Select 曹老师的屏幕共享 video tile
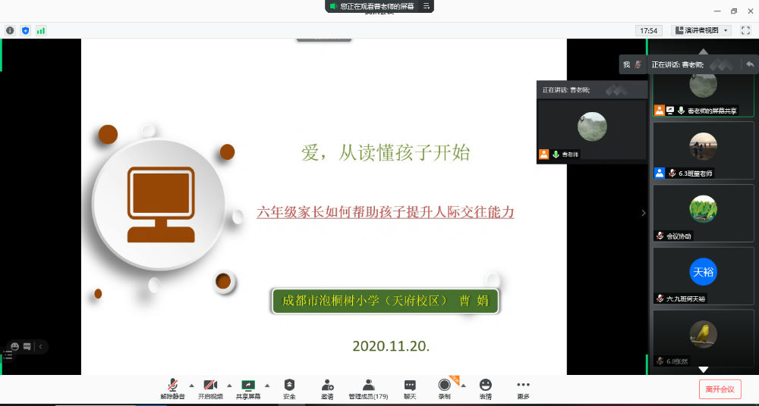759x406 pixels. [x=704, y=95]
